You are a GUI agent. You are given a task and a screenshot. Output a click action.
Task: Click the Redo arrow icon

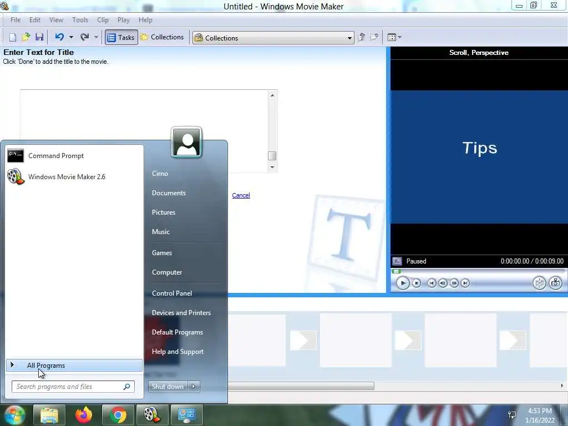point(85,37)
